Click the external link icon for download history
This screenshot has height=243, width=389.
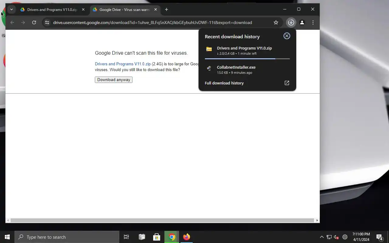[287, 83]
